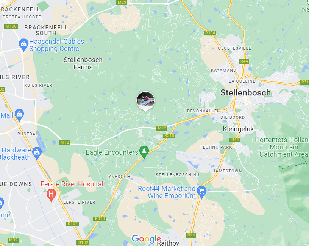Open Hottentots-Holland Mountain Catchment Area label

pos(282,147)
